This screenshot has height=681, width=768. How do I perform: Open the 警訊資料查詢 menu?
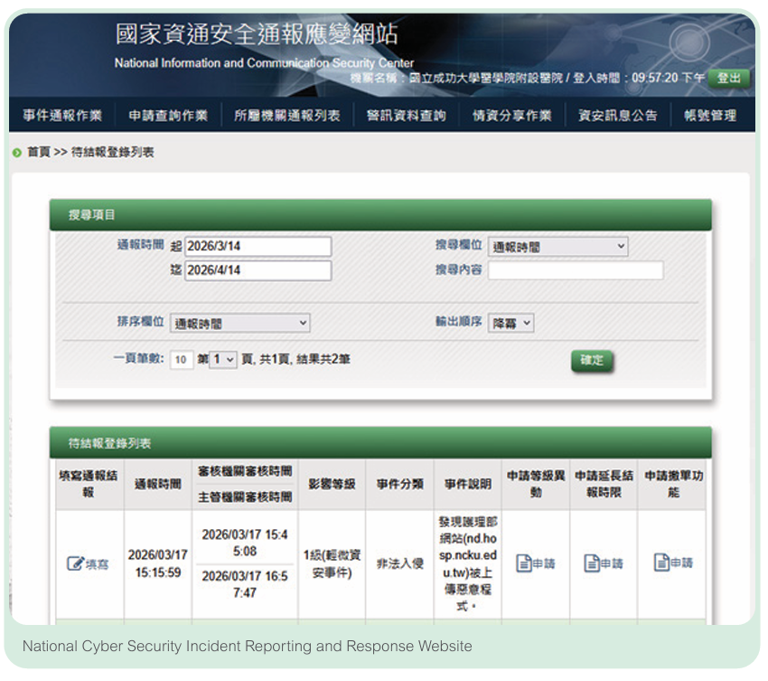[406, 116]
